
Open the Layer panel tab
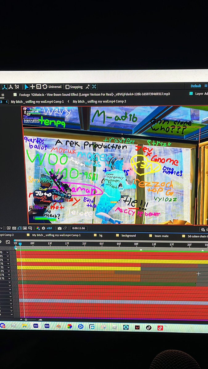198,93
